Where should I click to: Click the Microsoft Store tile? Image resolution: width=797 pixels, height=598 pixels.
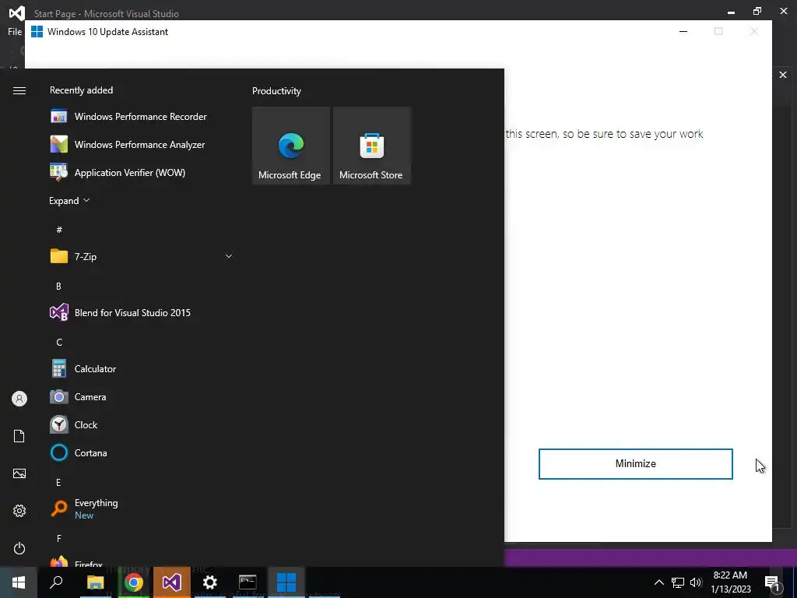click(x=371, y=146)
